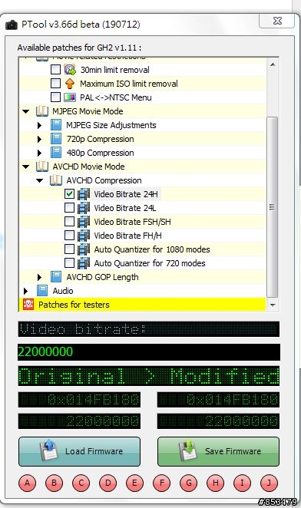Click the camera icon in PTool title bar
Viewport: 301px width, 508px height.
coord(12,25)
